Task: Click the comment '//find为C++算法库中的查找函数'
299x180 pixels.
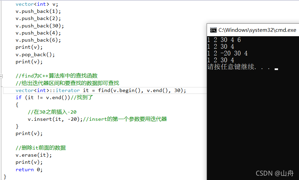Action: 56,76
